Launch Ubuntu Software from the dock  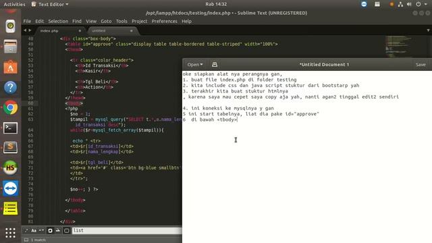11,67
